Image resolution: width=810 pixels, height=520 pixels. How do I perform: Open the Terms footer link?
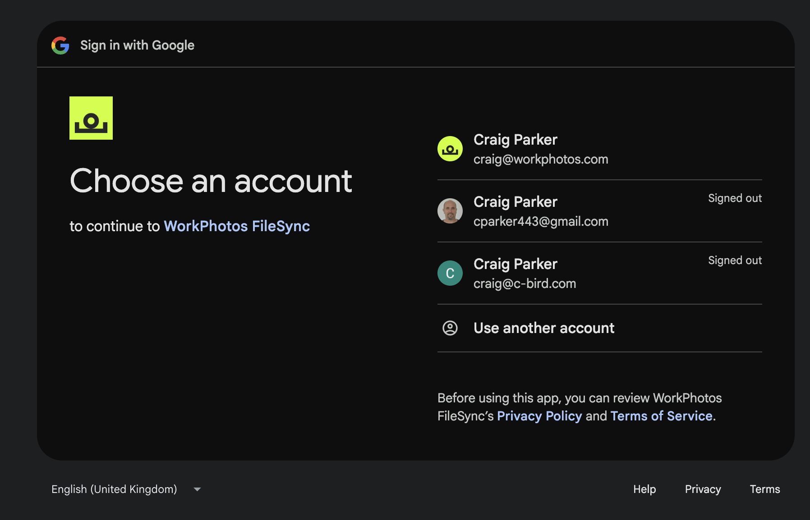pos(765,489)
